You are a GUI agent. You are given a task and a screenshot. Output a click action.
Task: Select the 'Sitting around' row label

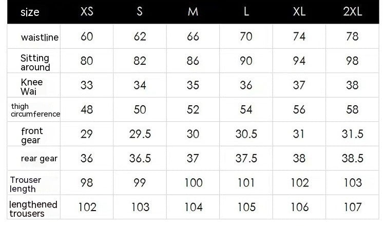point(35,62)
